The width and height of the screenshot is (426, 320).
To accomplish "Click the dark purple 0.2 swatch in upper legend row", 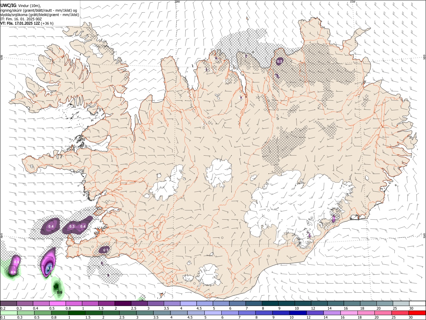I will tap(8, 303).
